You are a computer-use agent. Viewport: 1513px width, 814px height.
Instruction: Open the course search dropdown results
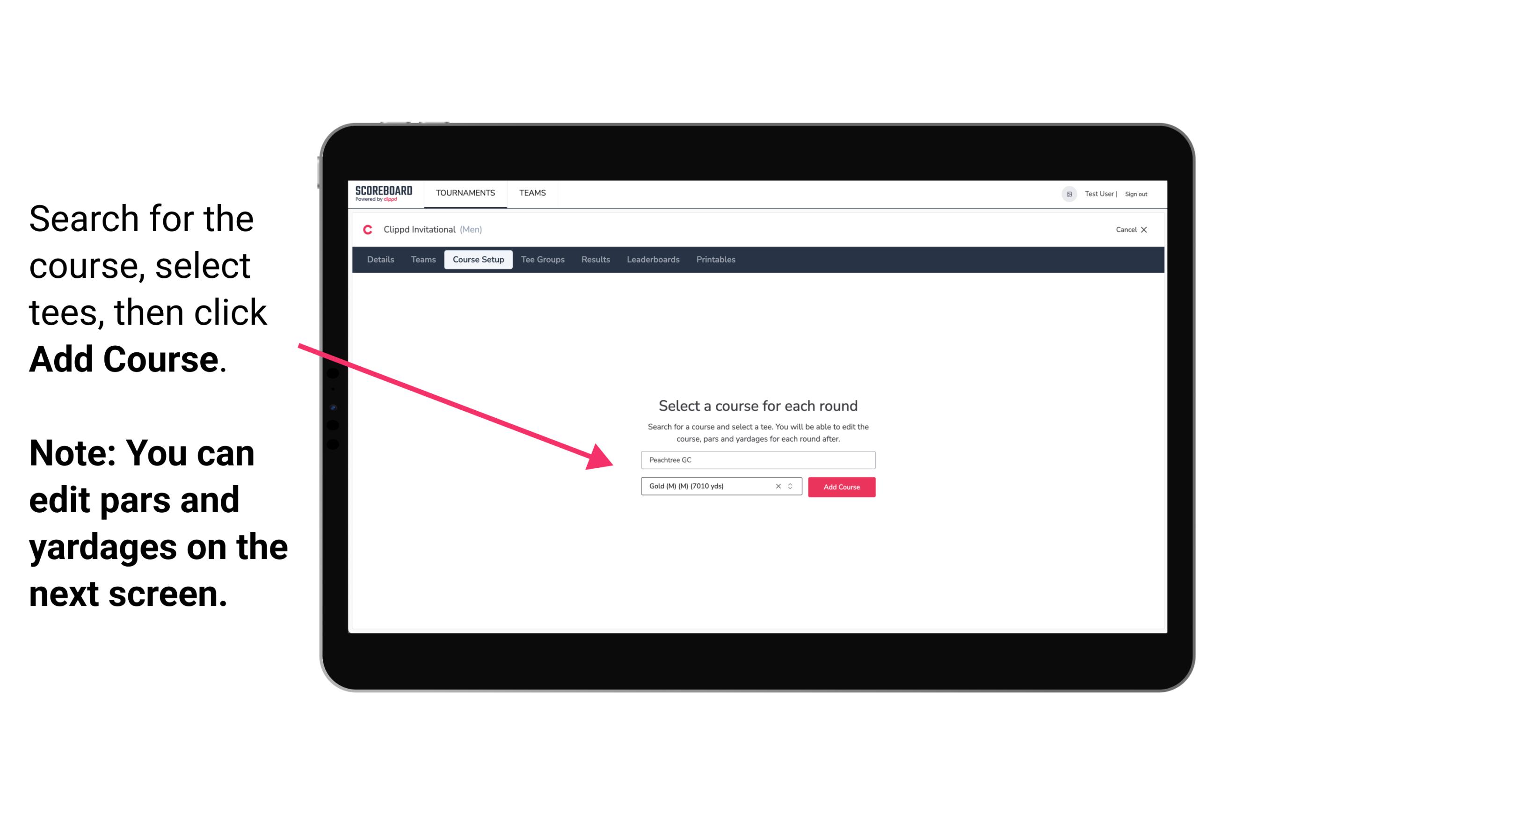(x=756, y=459)
